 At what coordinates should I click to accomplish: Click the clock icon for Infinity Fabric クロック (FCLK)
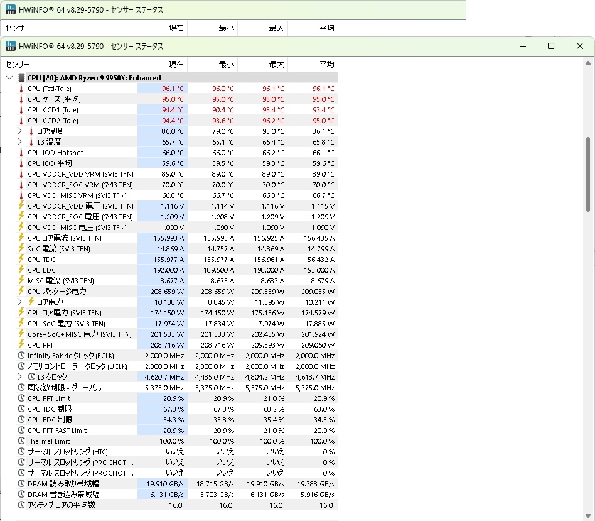[21, 356]
